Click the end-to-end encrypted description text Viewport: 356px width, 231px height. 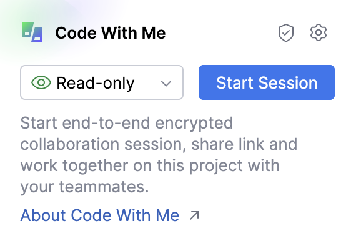159,155
